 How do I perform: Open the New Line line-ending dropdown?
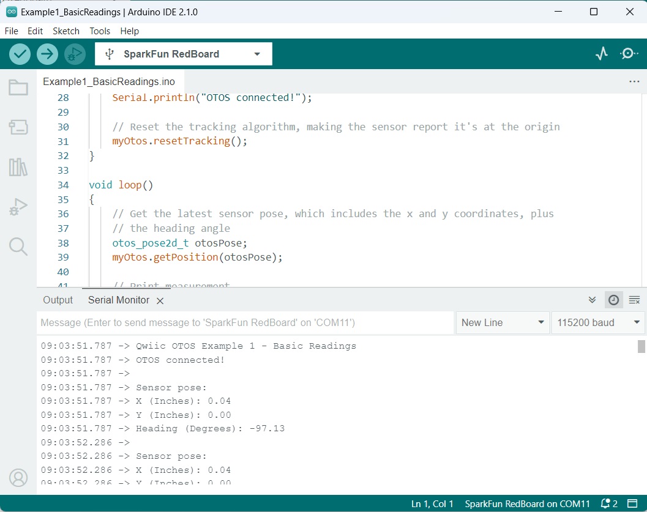tap(503, 322)
